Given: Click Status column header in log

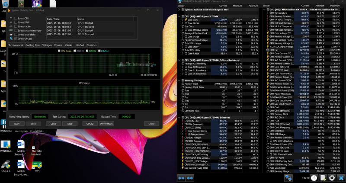Looking at the screenshot, I should tap(106, 19).
